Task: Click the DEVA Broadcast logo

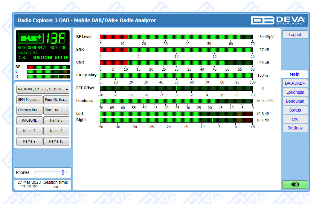Action: (x=278, y=20)
